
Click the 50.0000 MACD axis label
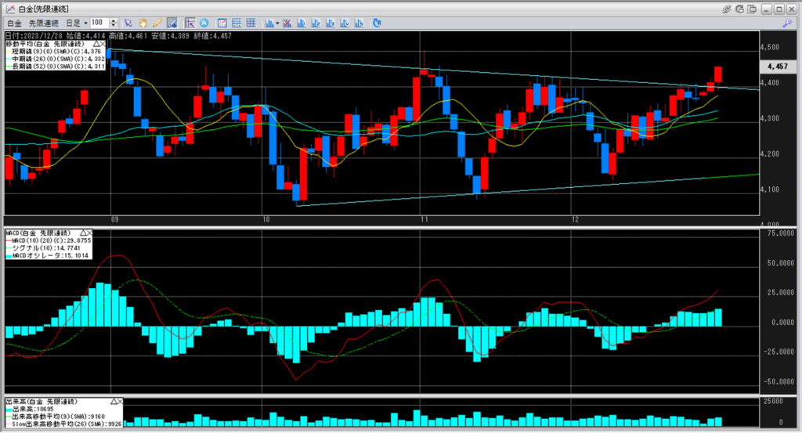[780, 263]
